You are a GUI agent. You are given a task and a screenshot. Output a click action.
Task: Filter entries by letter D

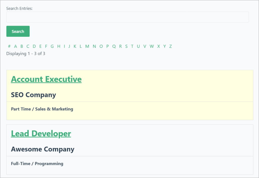coord(34,46)
